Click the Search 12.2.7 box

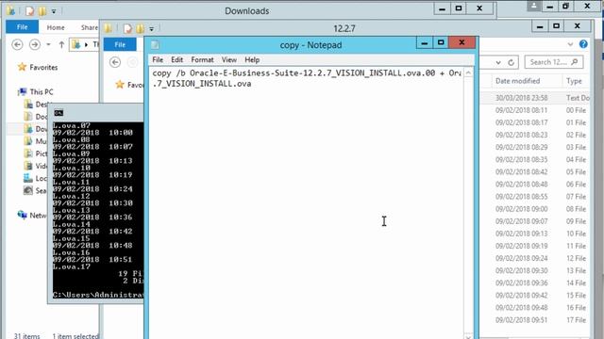tap(554, 62)
